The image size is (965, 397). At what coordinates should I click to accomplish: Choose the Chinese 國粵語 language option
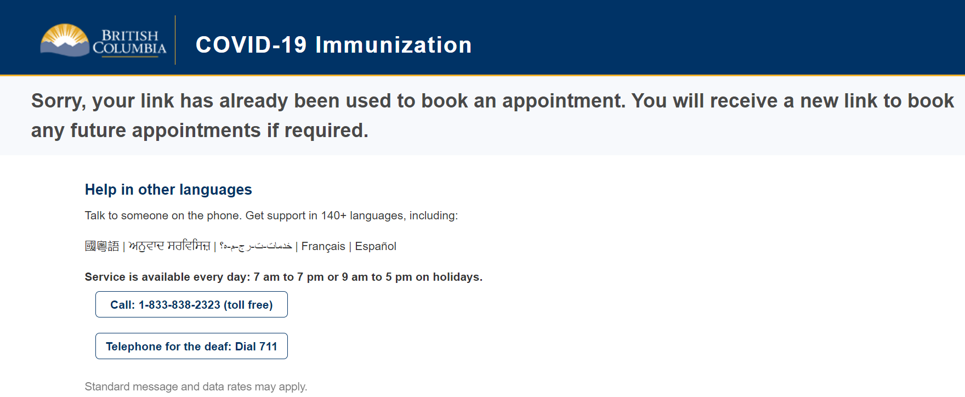click(x=102, y=246)
